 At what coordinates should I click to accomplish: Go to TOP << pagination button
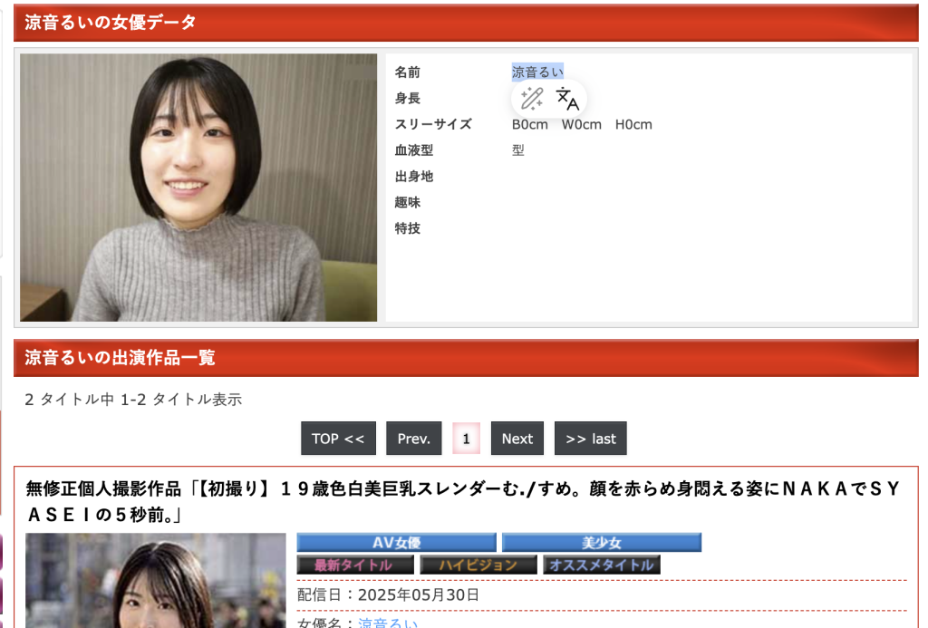coord(338,438)
